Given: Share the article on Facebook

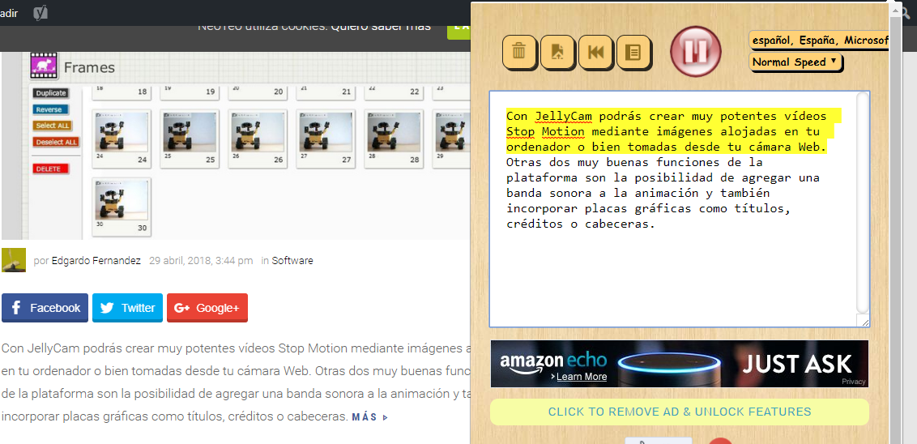Looking at the screenshot, I should (45, 308).
